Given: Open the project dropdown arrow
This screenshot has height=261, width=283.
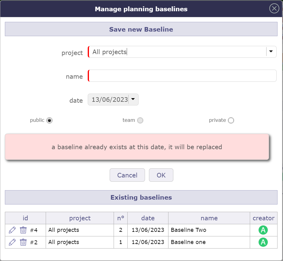Looking at the screenshot, I should (x=271, y=52).
